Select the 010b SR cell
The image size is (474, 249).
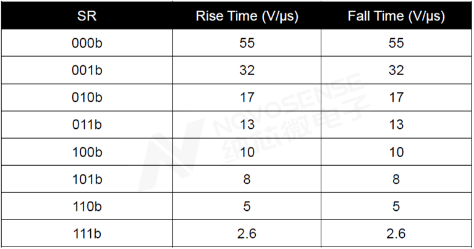(x=87, y=97)
